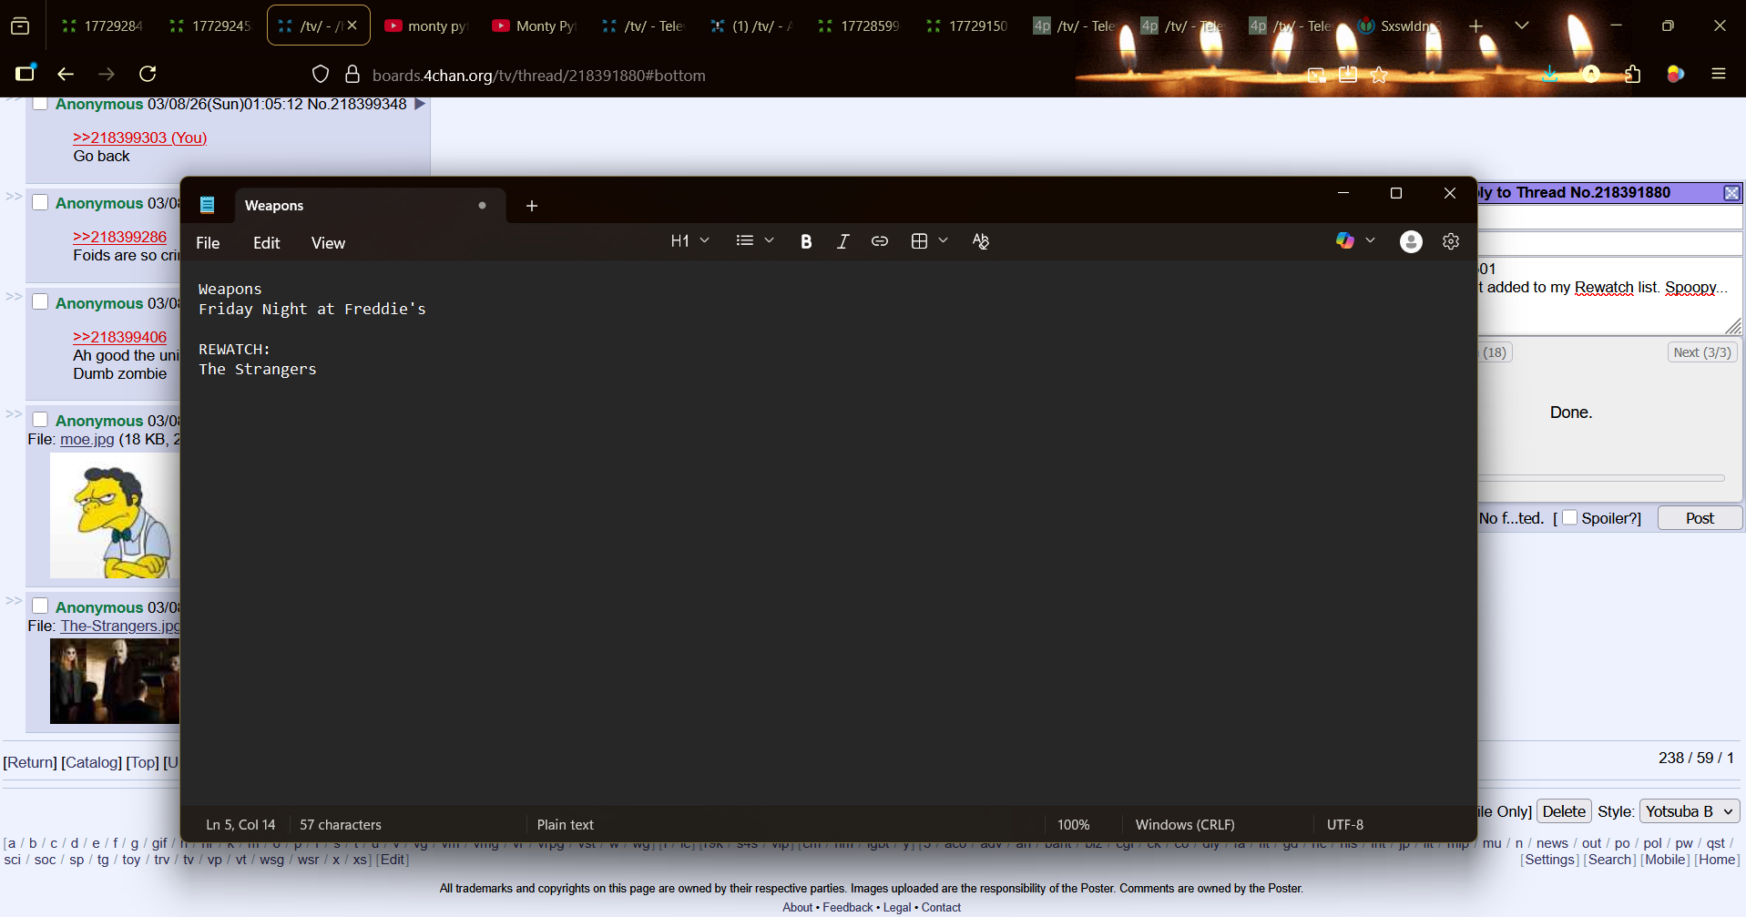Add a new Notepad tab

pyautogui.click(x=532, y=206)
